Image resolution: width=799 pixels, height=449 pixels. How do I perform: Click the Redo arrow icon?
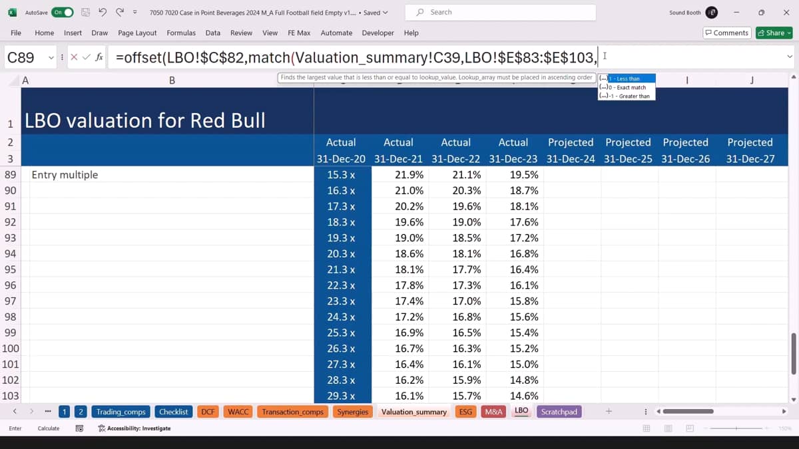[x=119, y=13]
